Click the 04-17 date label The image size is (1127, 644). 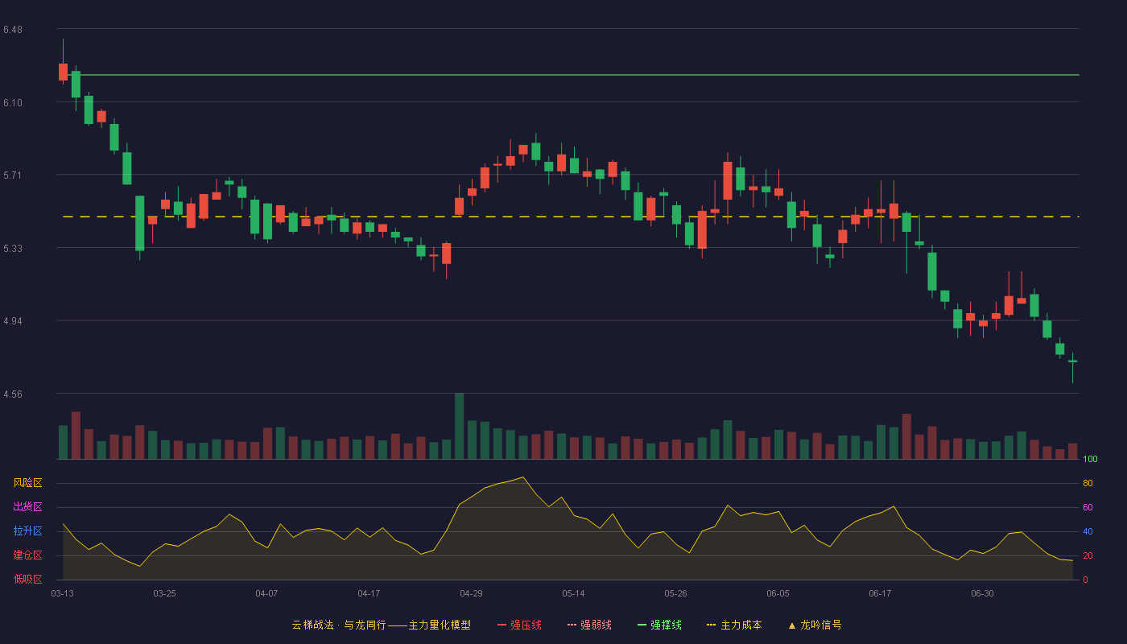click(x=369, y=593)
